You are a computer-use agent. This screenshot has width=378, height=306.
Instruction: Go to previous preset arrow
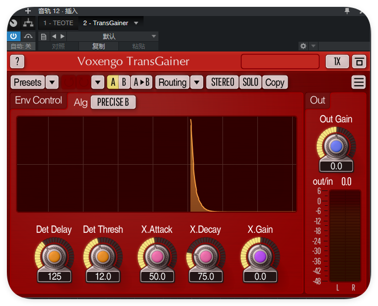coord(54,37)
